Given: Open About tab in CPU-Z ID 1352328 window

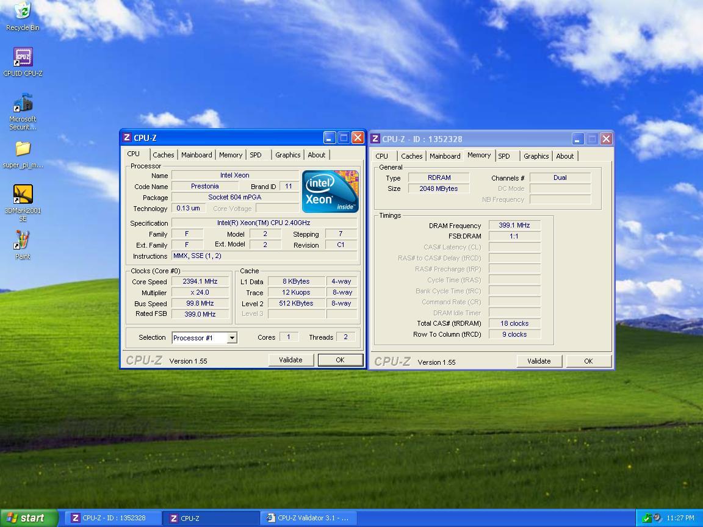Looking at the screenshot, I should [565, 156].
